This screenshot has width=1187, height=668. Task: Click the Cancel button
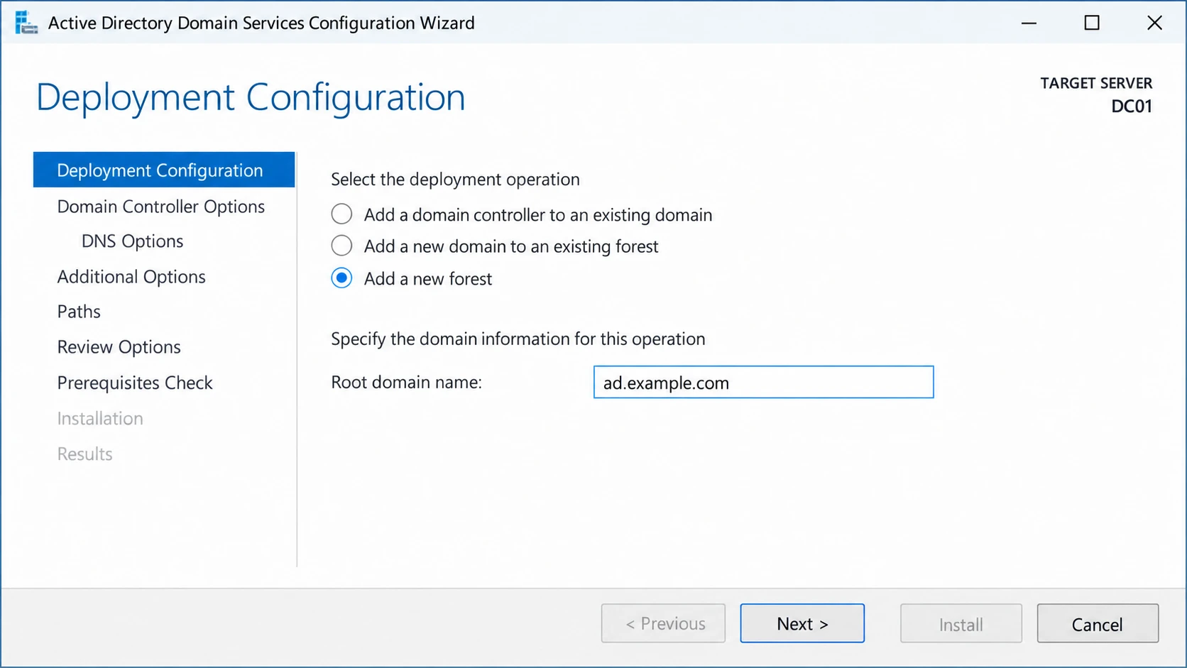pyautogui.click(x=1098, y=623)
